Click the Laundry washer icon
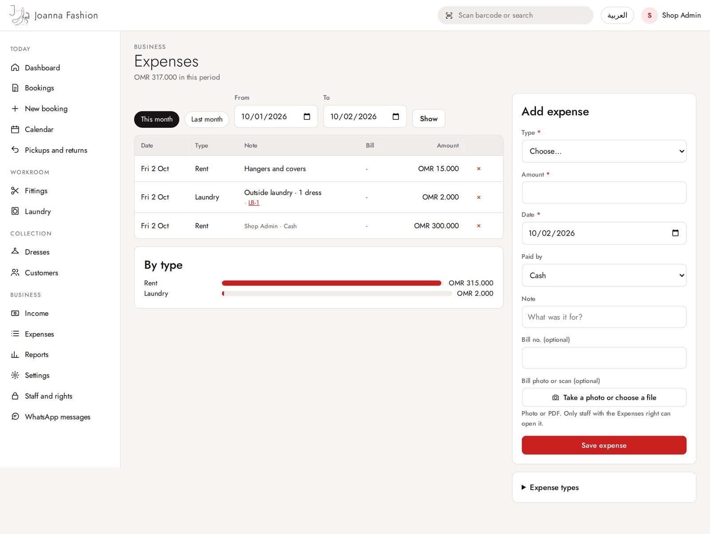Image resolution: width=710 pixels, height=534 pixels. [15, 211]
